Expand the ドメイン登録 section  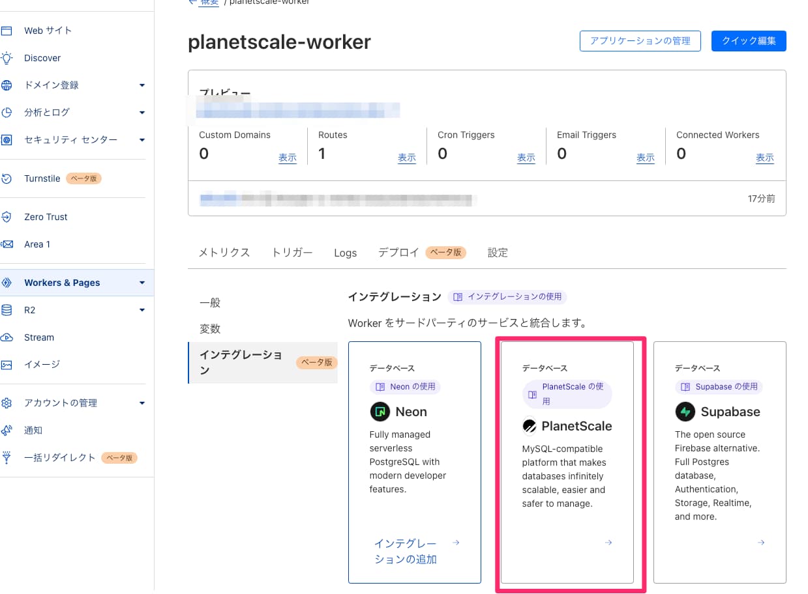tap(142, 85)
